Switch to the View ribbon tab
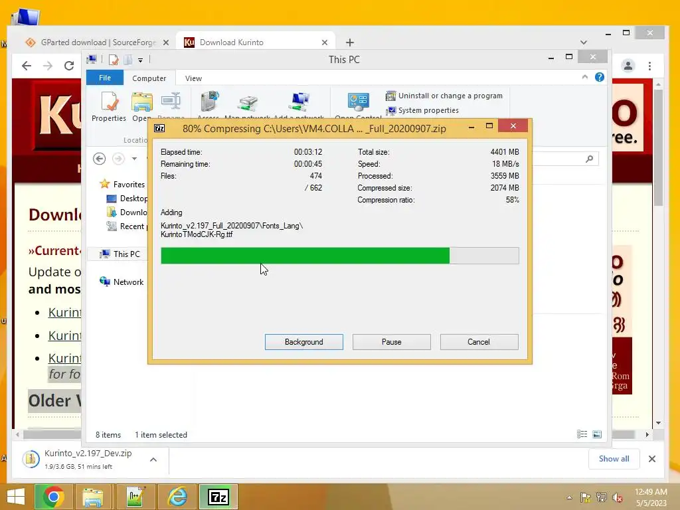Image resolution: width=680 pixels, height=510 pixels. coord(193,78)
